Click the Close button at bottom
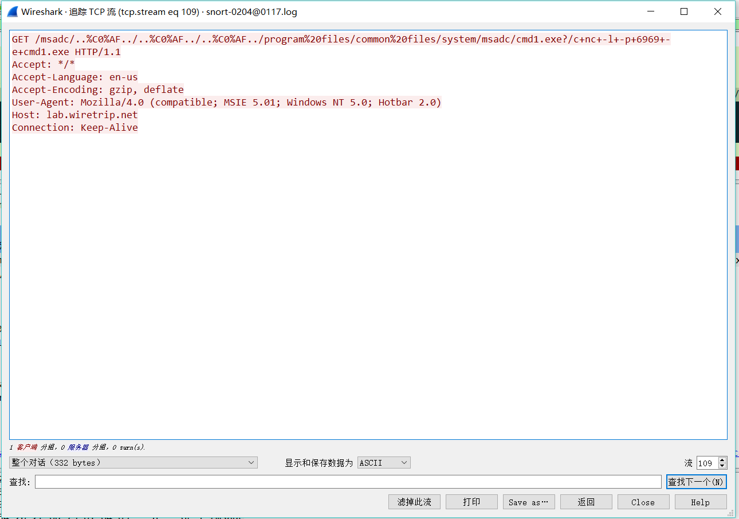Image resolution: width=739 pixels, height=519 pixels. coord(643,502)
